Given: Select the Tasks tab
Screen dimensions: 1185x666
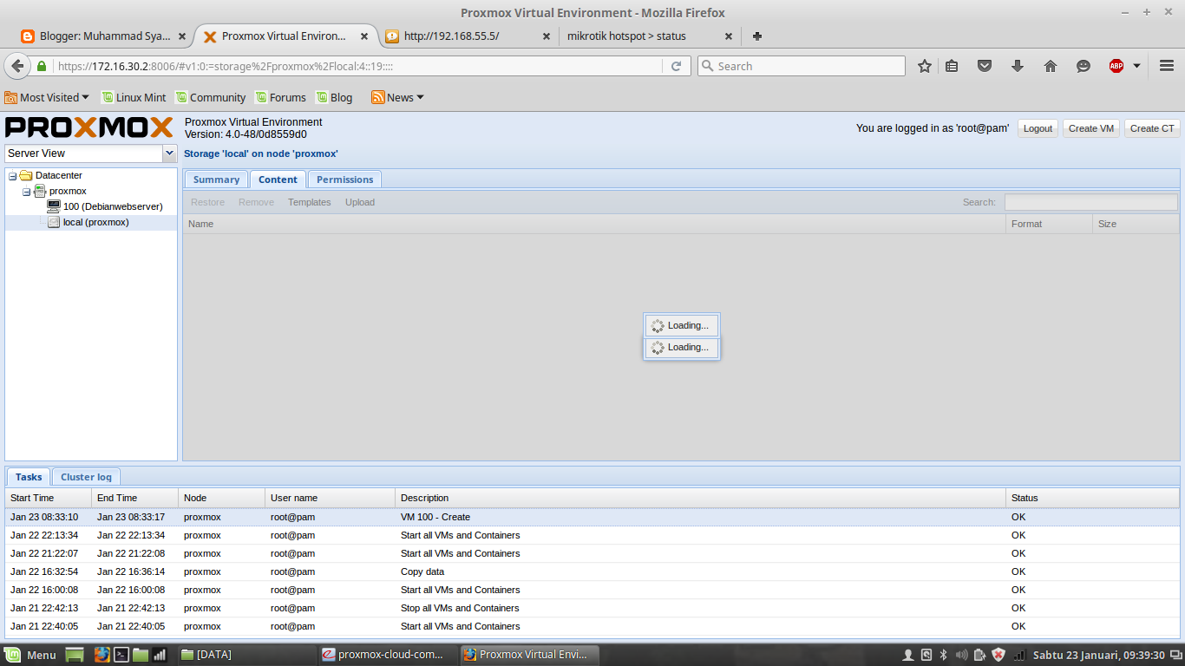Looking at the screenshot, I should coord(29,477).
